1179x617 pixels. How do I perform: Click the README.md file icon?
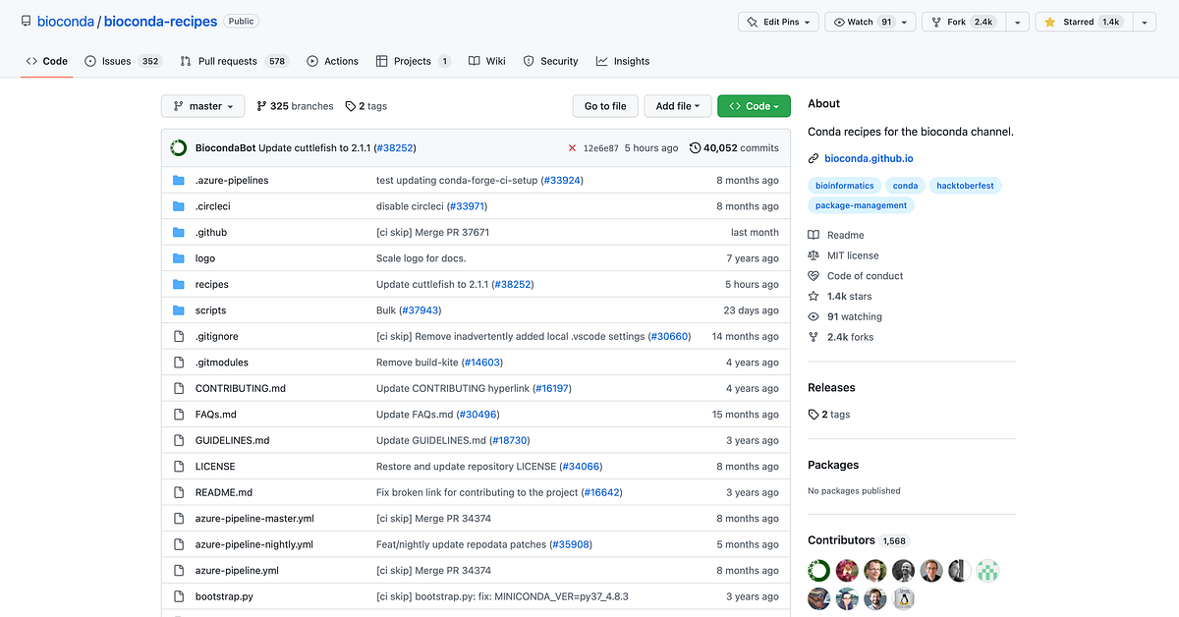tap(180, 492)
